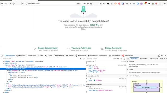Click the people icon near Django Community
This screenshot has height=93, width=167.
coord(102,49)
